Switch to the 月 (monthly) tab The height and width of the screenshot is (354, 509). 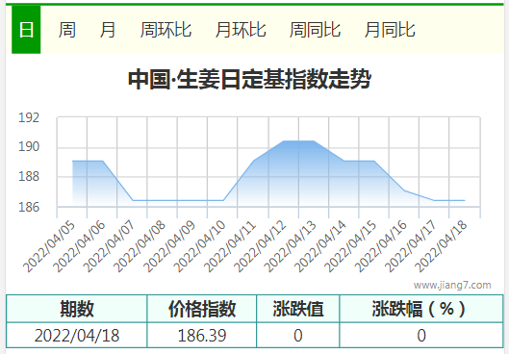108,30
